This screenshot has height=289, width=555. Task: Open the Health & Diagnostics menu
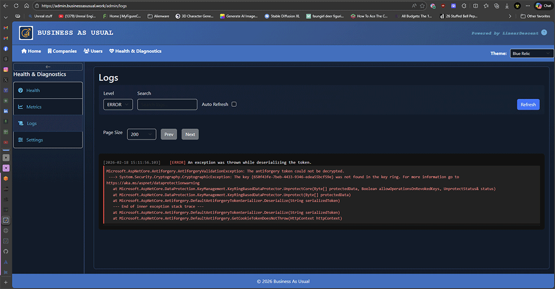point(135,51)
